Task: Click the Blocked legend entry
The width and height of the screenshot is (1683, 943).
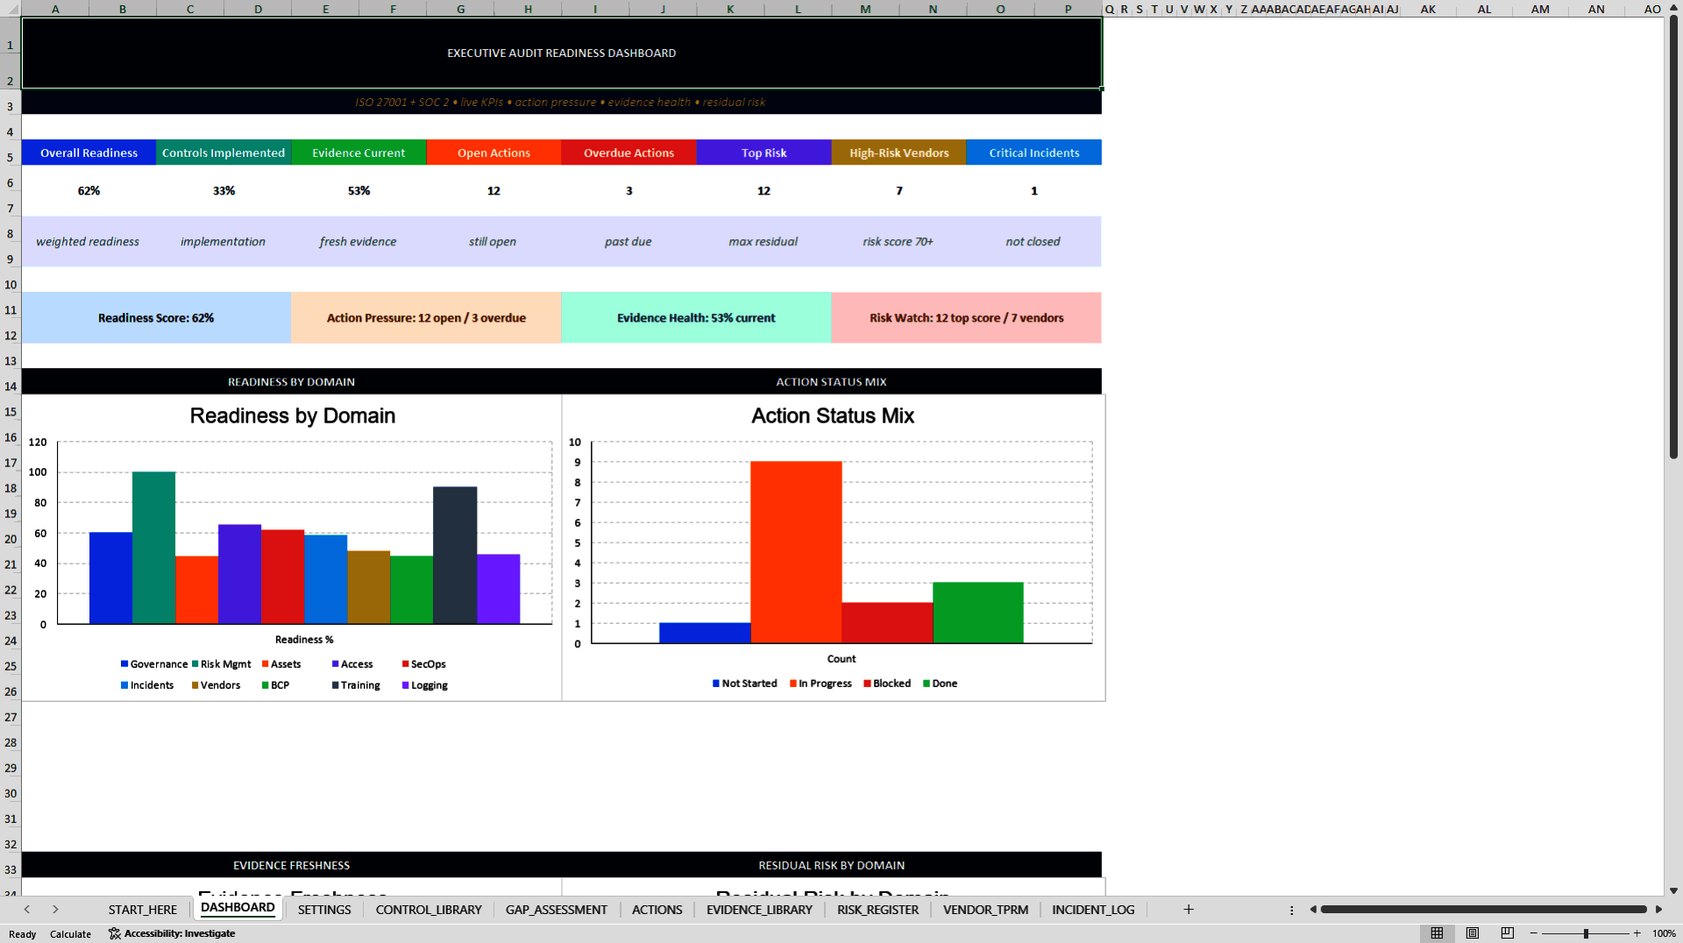Action: (x=887, y=684)
